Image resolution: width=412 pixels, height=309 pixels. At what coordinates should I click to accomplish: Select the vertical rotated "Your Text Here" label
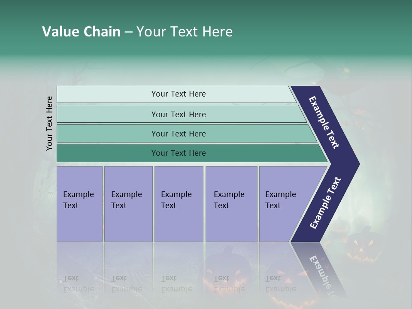click(x=49, y=123)
